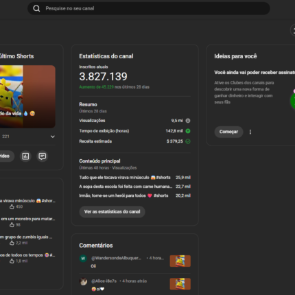Click the Visualizações status icon
The image size is (295, 295).
[188, 121]
